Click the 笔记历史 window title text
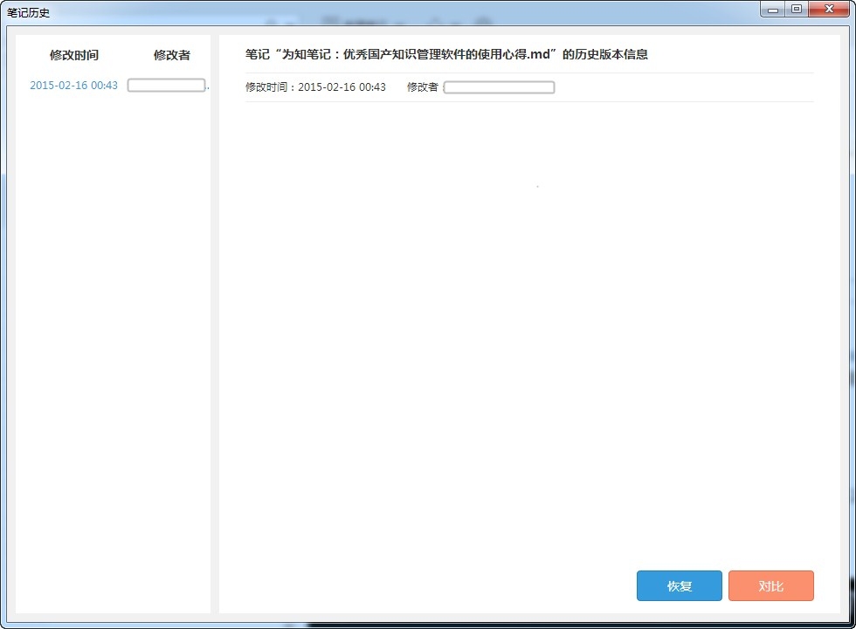 click(x=29, y=12)
